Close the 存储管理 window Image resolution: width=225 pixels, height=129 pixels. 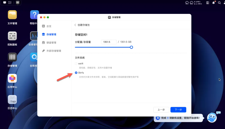[x=41, y=17]
